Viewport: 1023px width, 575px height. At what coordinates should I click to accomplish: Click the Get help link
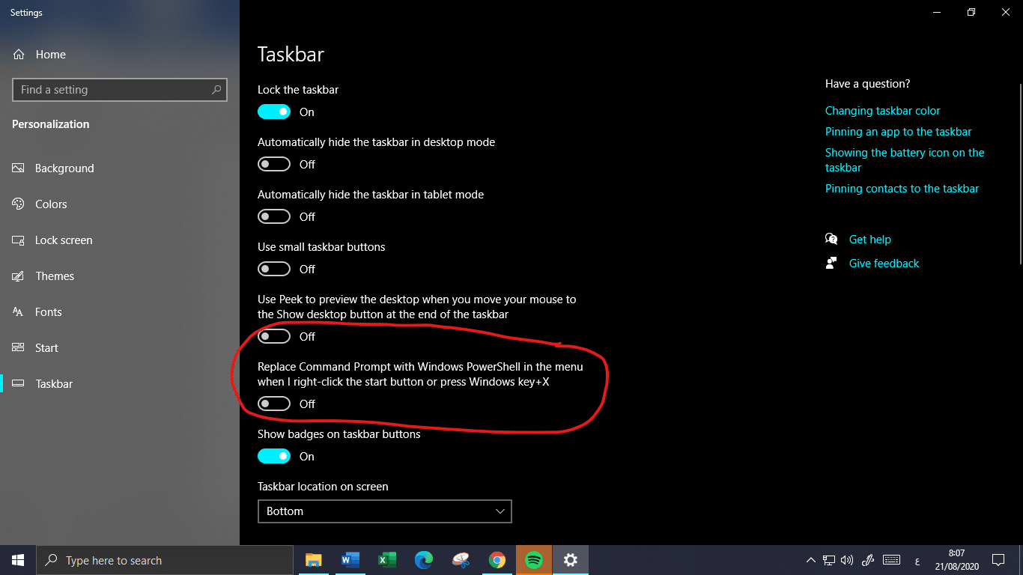869,240
